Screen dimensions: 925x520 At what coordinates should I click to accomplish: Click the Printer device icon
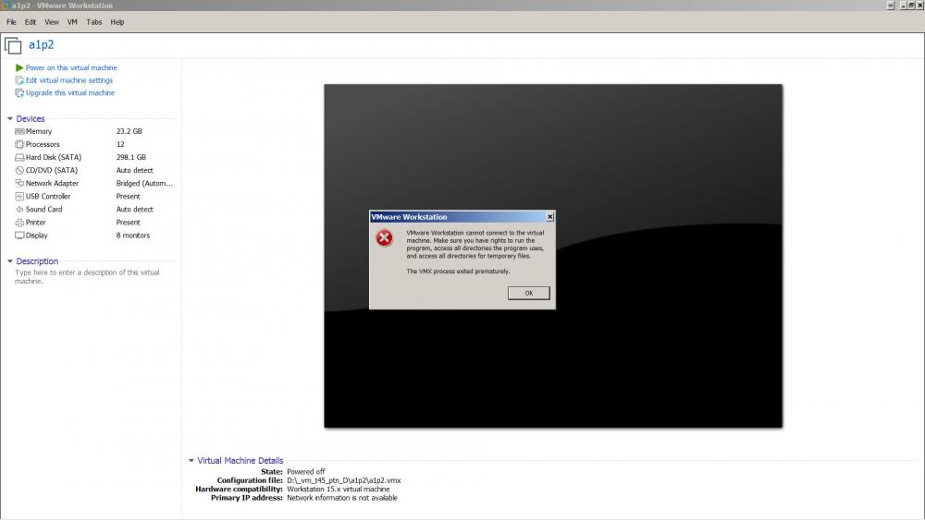coord(19,222)
